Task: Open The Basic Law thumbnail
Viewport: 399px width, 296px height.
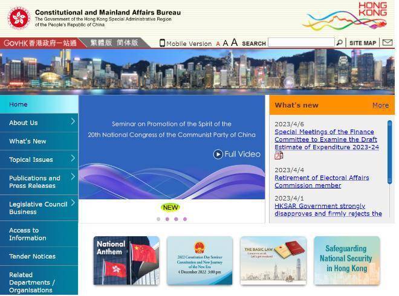Action: coord(273,260)
